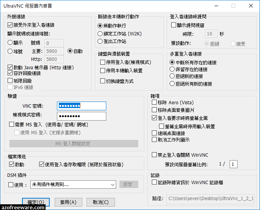The width and height of the screenshot is (260, 210).
Task: Select 拒絕新的連接 radio option
Action: [172, 76]
